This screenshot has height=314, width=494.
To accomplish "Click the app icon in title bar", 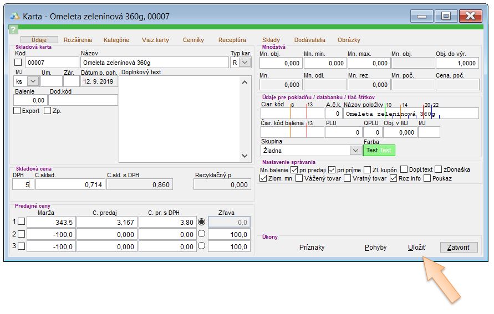I will (x=15, y=16).
